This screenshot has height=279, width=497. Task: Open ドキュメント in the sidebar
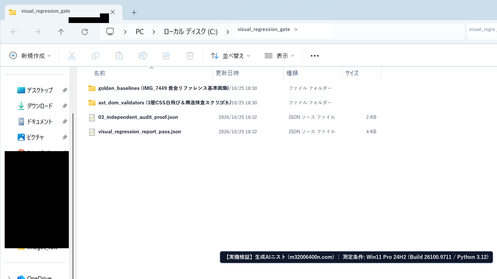(x=40, y=122)
